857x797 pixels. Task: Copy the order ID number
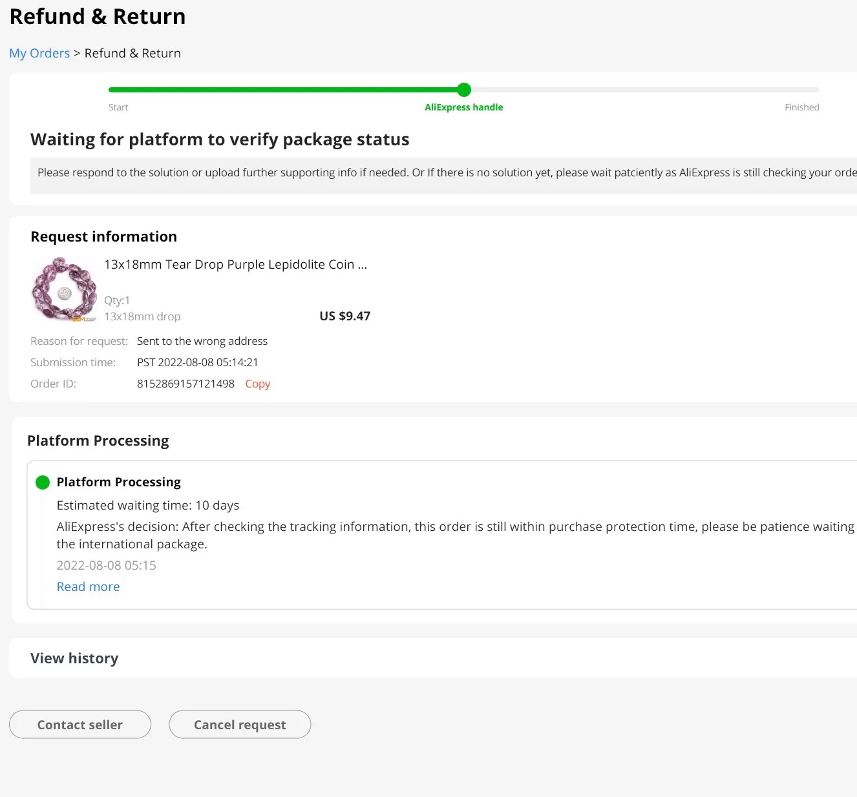click(257, 384)
